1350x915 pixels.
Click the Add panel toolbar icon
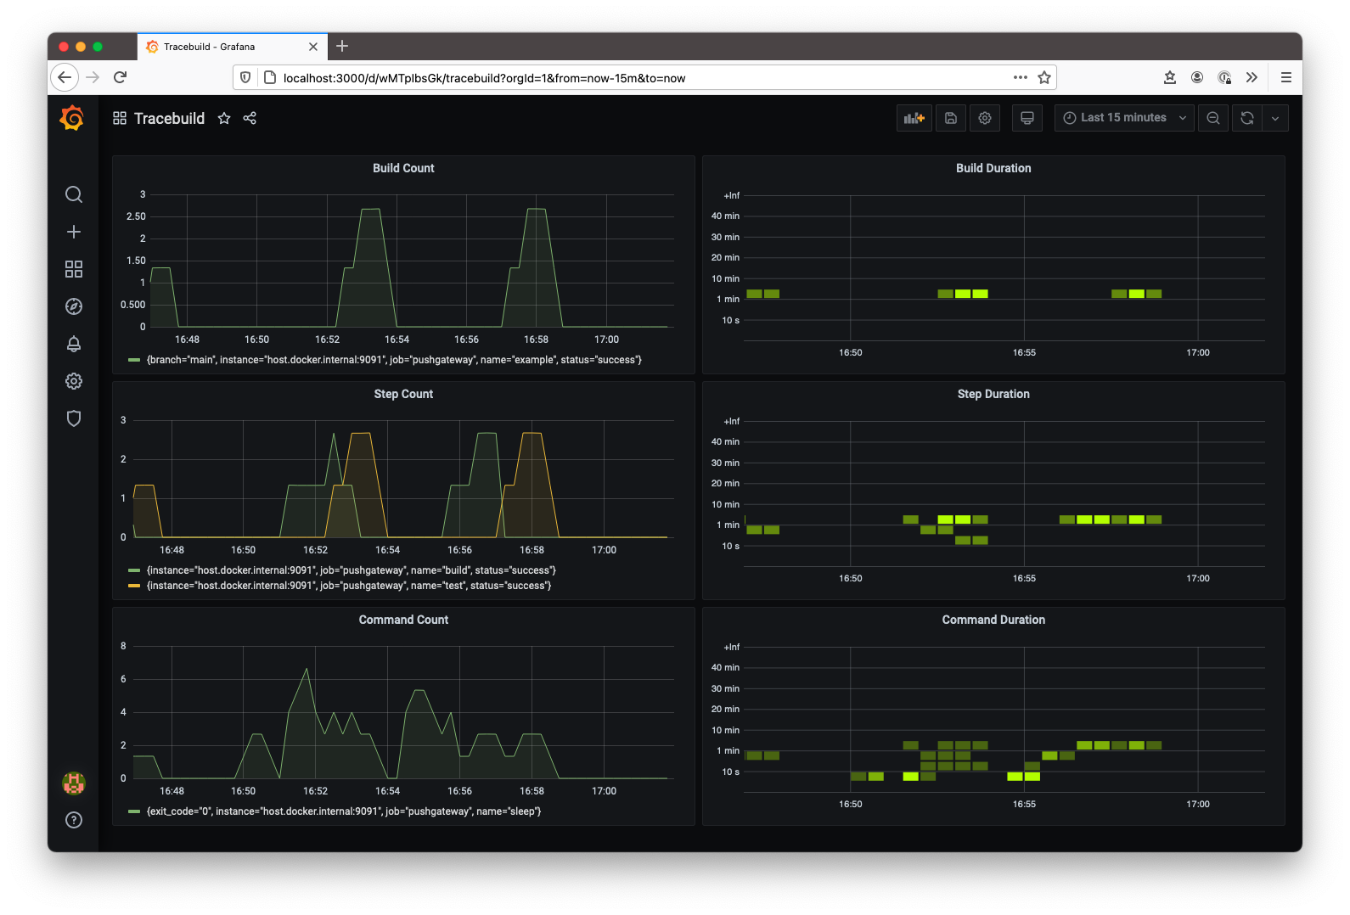pos(914,118)
